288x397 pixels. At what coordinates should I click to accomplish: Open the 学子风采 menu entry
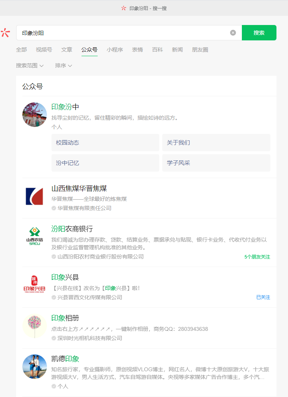point(216,163)
